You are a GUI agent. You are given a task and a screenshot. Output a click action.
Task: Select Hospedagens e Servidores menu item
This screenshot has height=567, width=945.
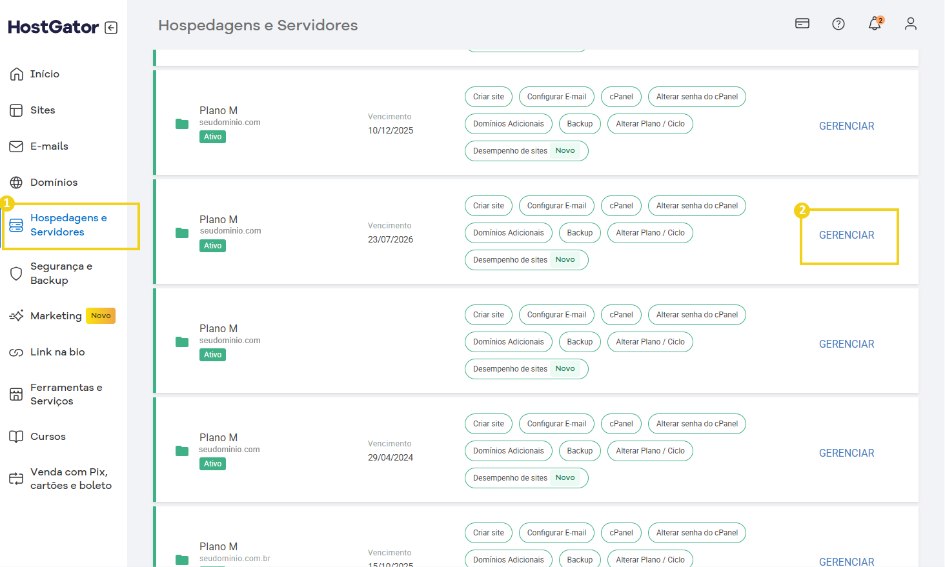click(x=68, y=225)
